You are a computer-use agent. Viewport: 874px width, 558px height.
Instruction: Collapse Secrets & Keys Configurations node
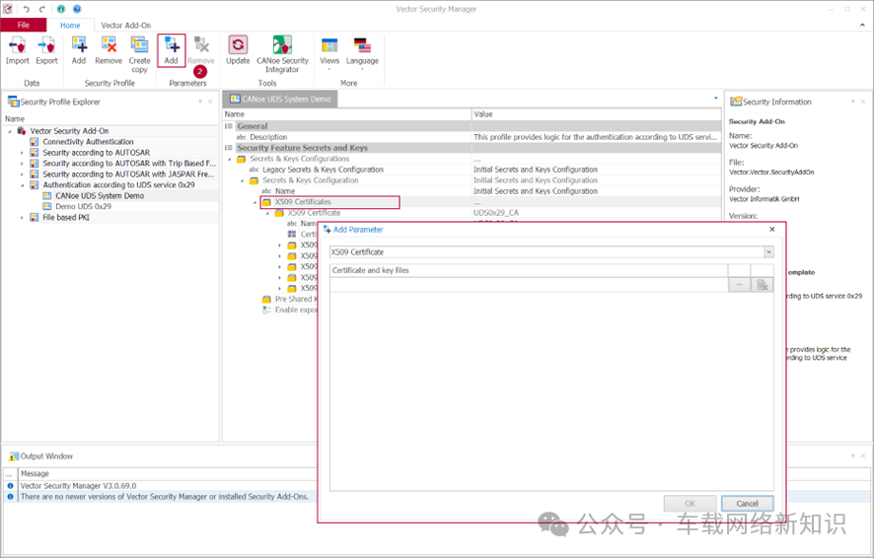click(230, 160)
